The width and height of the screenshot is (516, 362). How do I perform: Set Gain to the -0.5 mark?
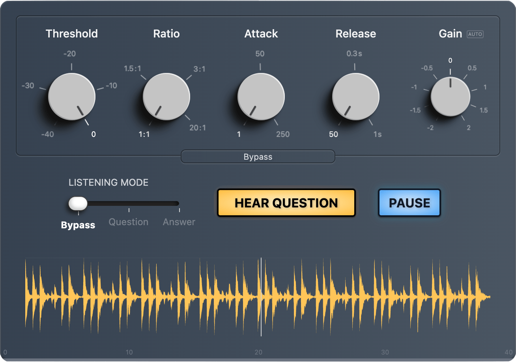427,68
